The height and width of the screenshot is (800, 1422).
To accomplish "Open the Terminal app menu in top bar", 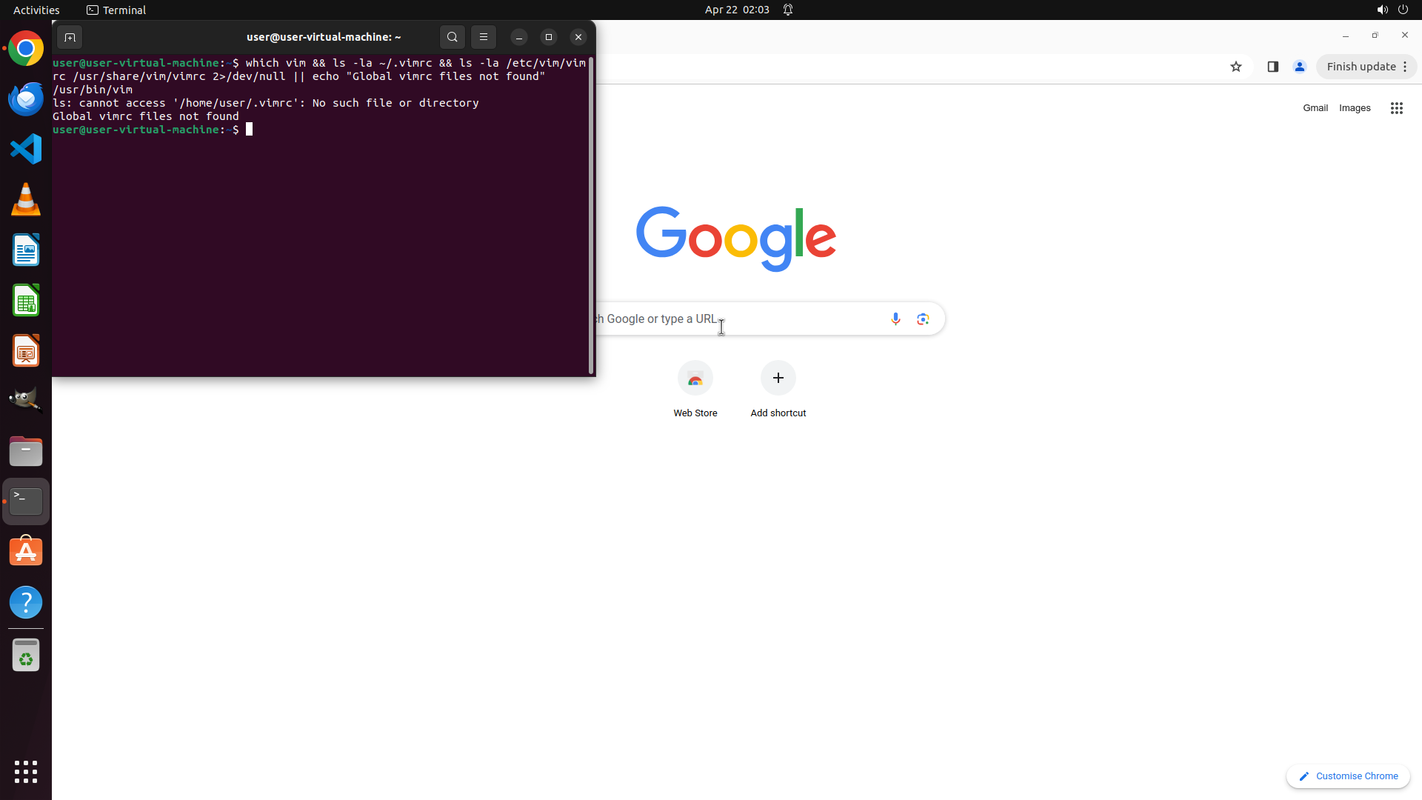I will pos(116,10).
